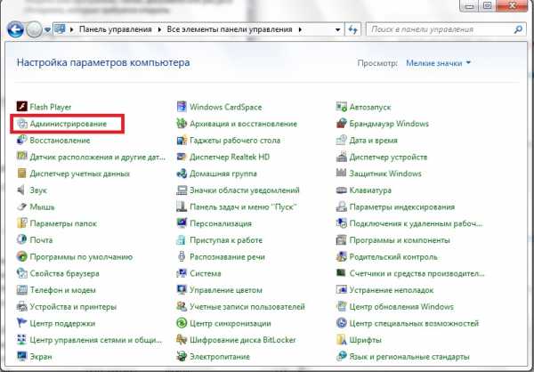Open Центр специальных возможностей link
534x372 pixels.
point(414,323)
